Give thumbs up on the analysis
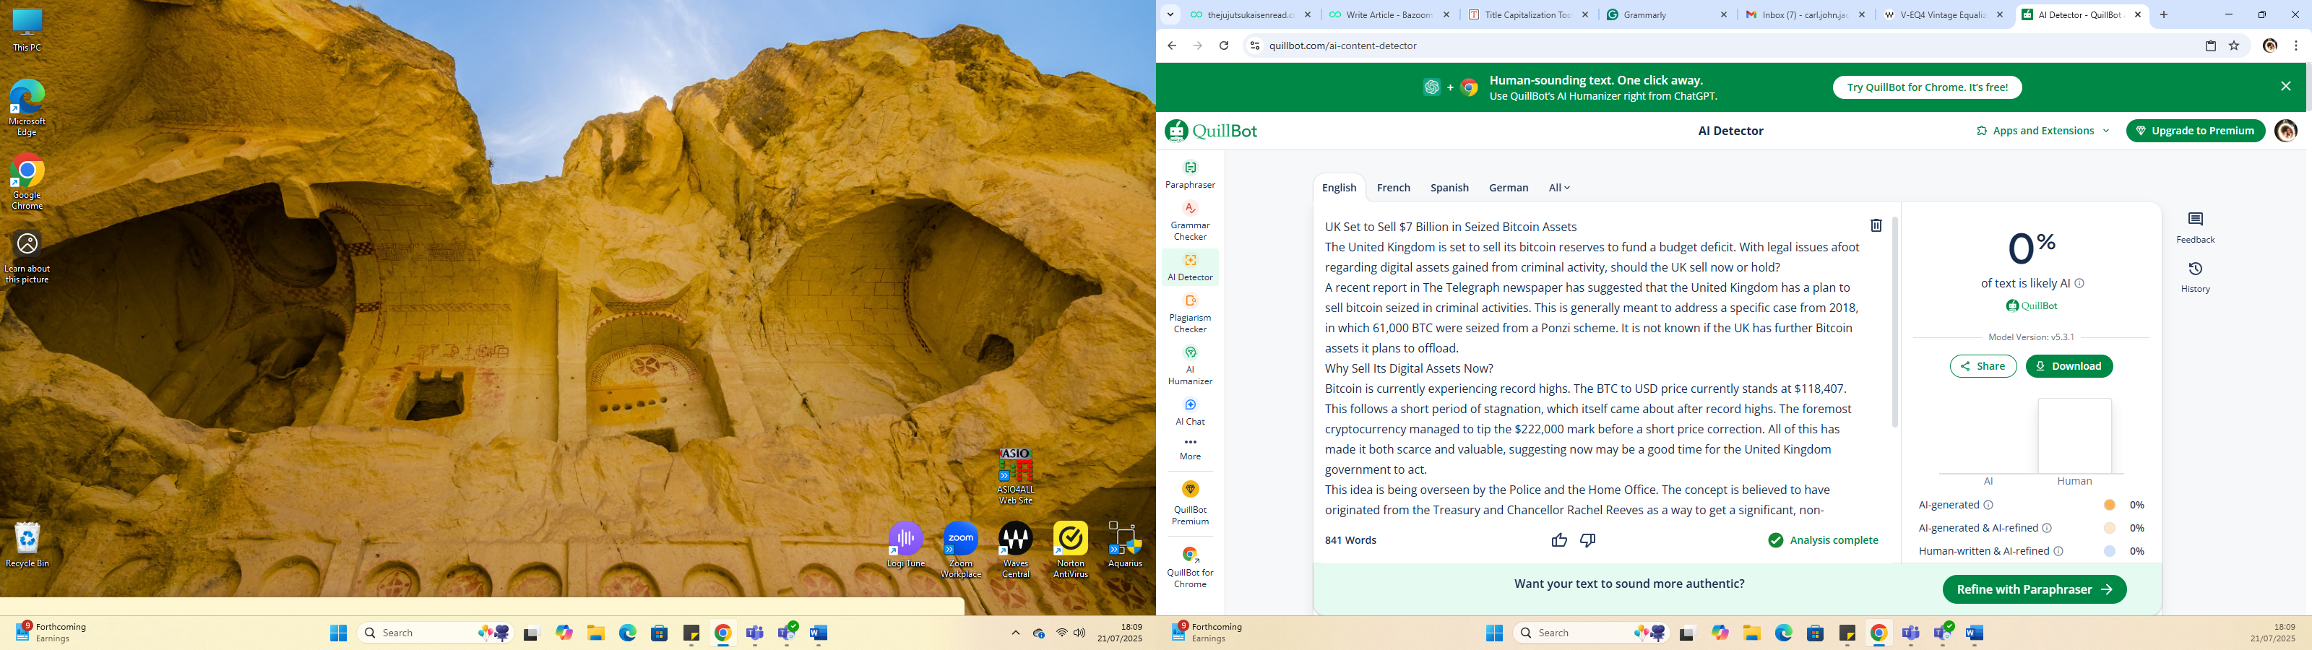 [x=1559, y=539]
